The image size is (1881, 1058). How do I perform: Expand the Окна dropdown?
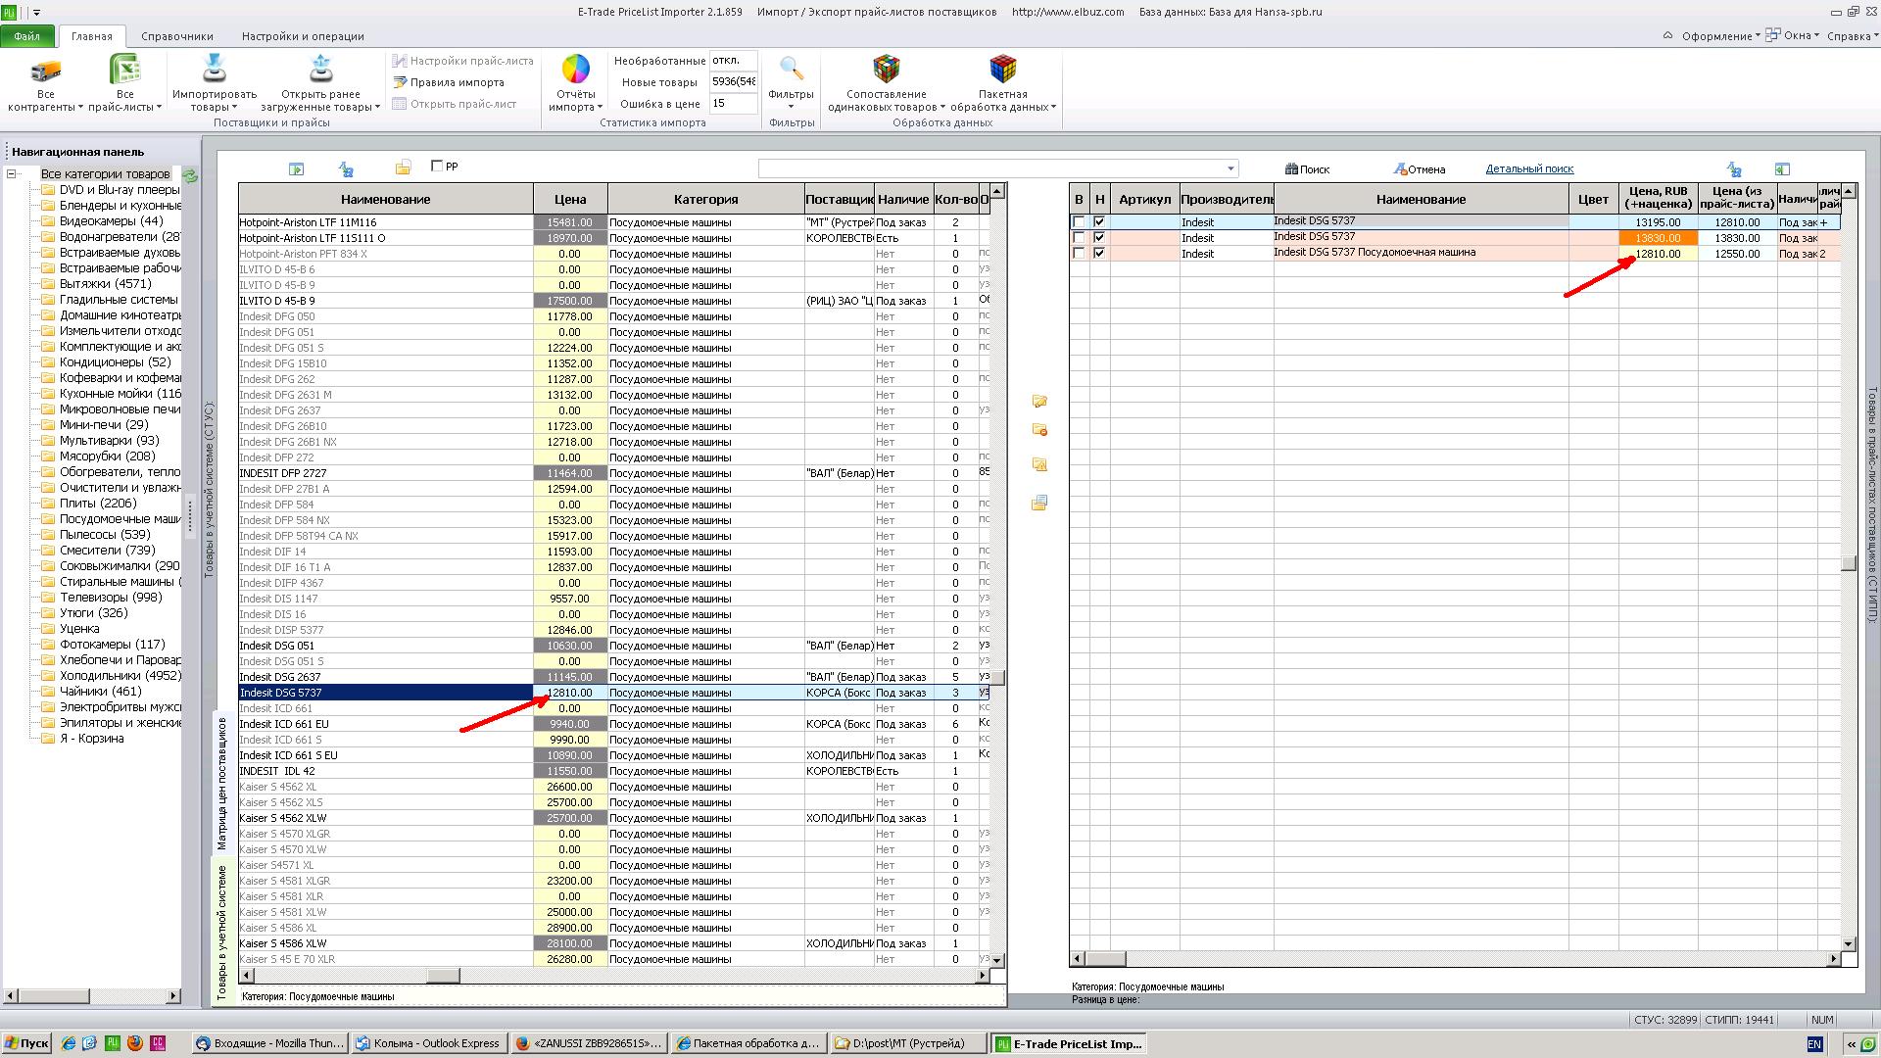pos(1794,35)
